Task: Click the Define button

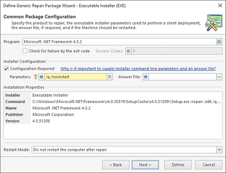Action: (178, 165)
